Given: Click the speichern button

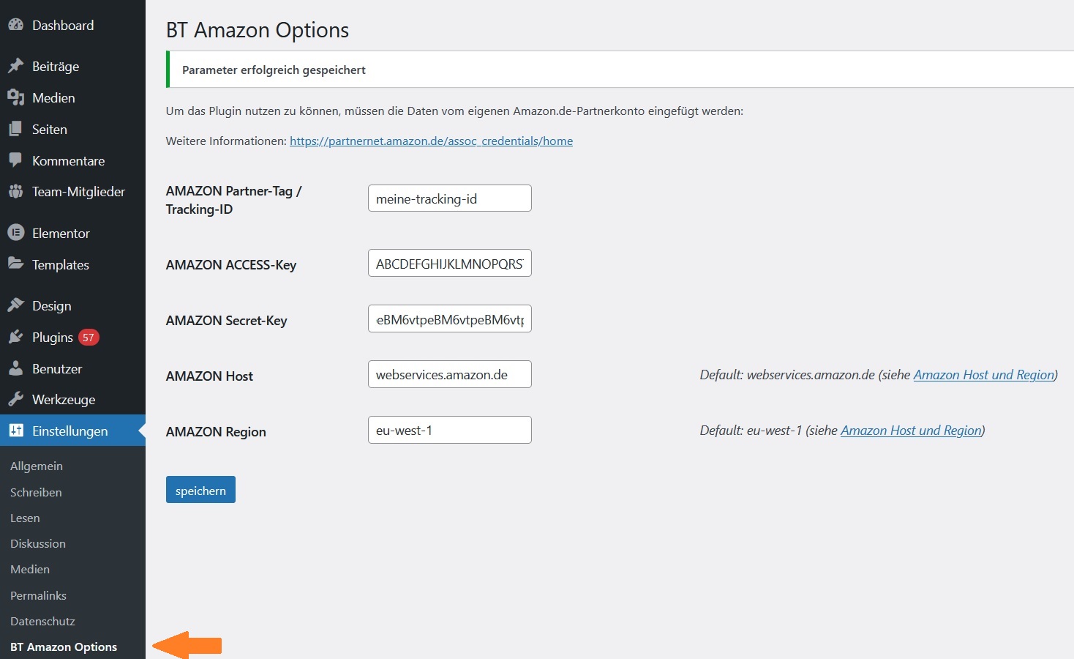Looking at the screenshot, I should point(200,490).
